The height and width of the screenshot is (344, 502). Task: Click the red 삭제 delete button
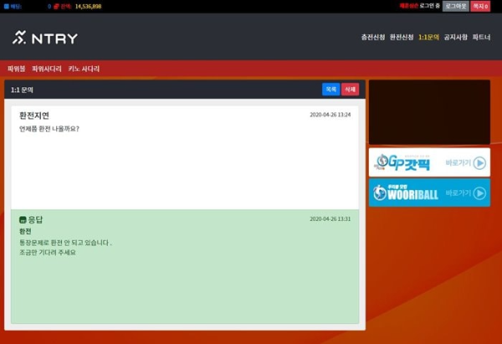pos(350,89)
